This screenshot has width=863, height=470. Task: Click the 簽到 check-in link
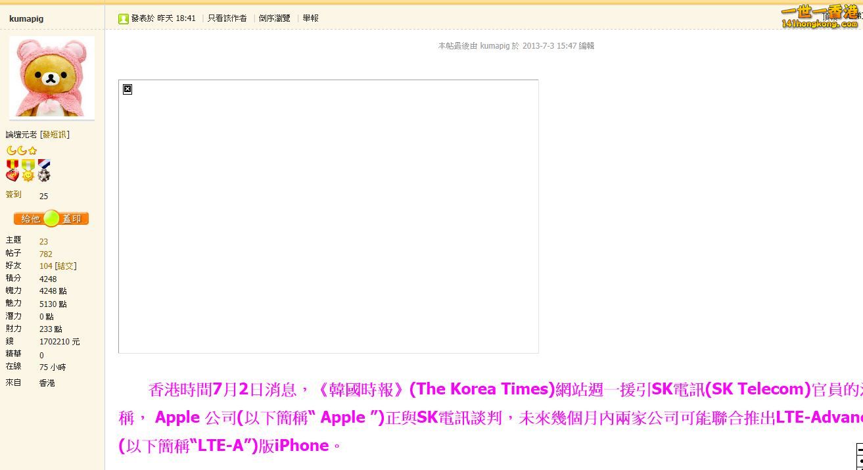[x=14, y=195]
